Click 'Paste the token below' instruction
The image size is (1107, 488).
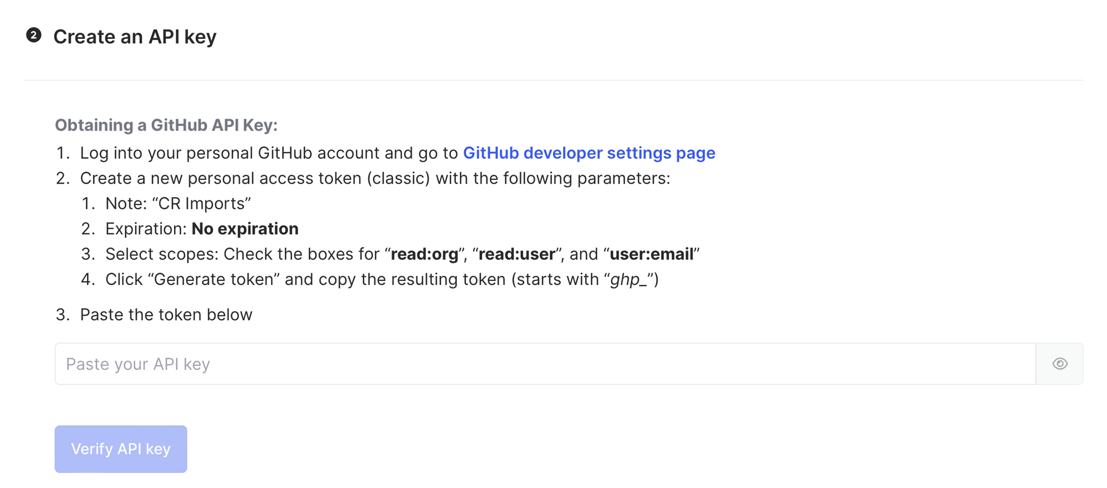point(166,315)
